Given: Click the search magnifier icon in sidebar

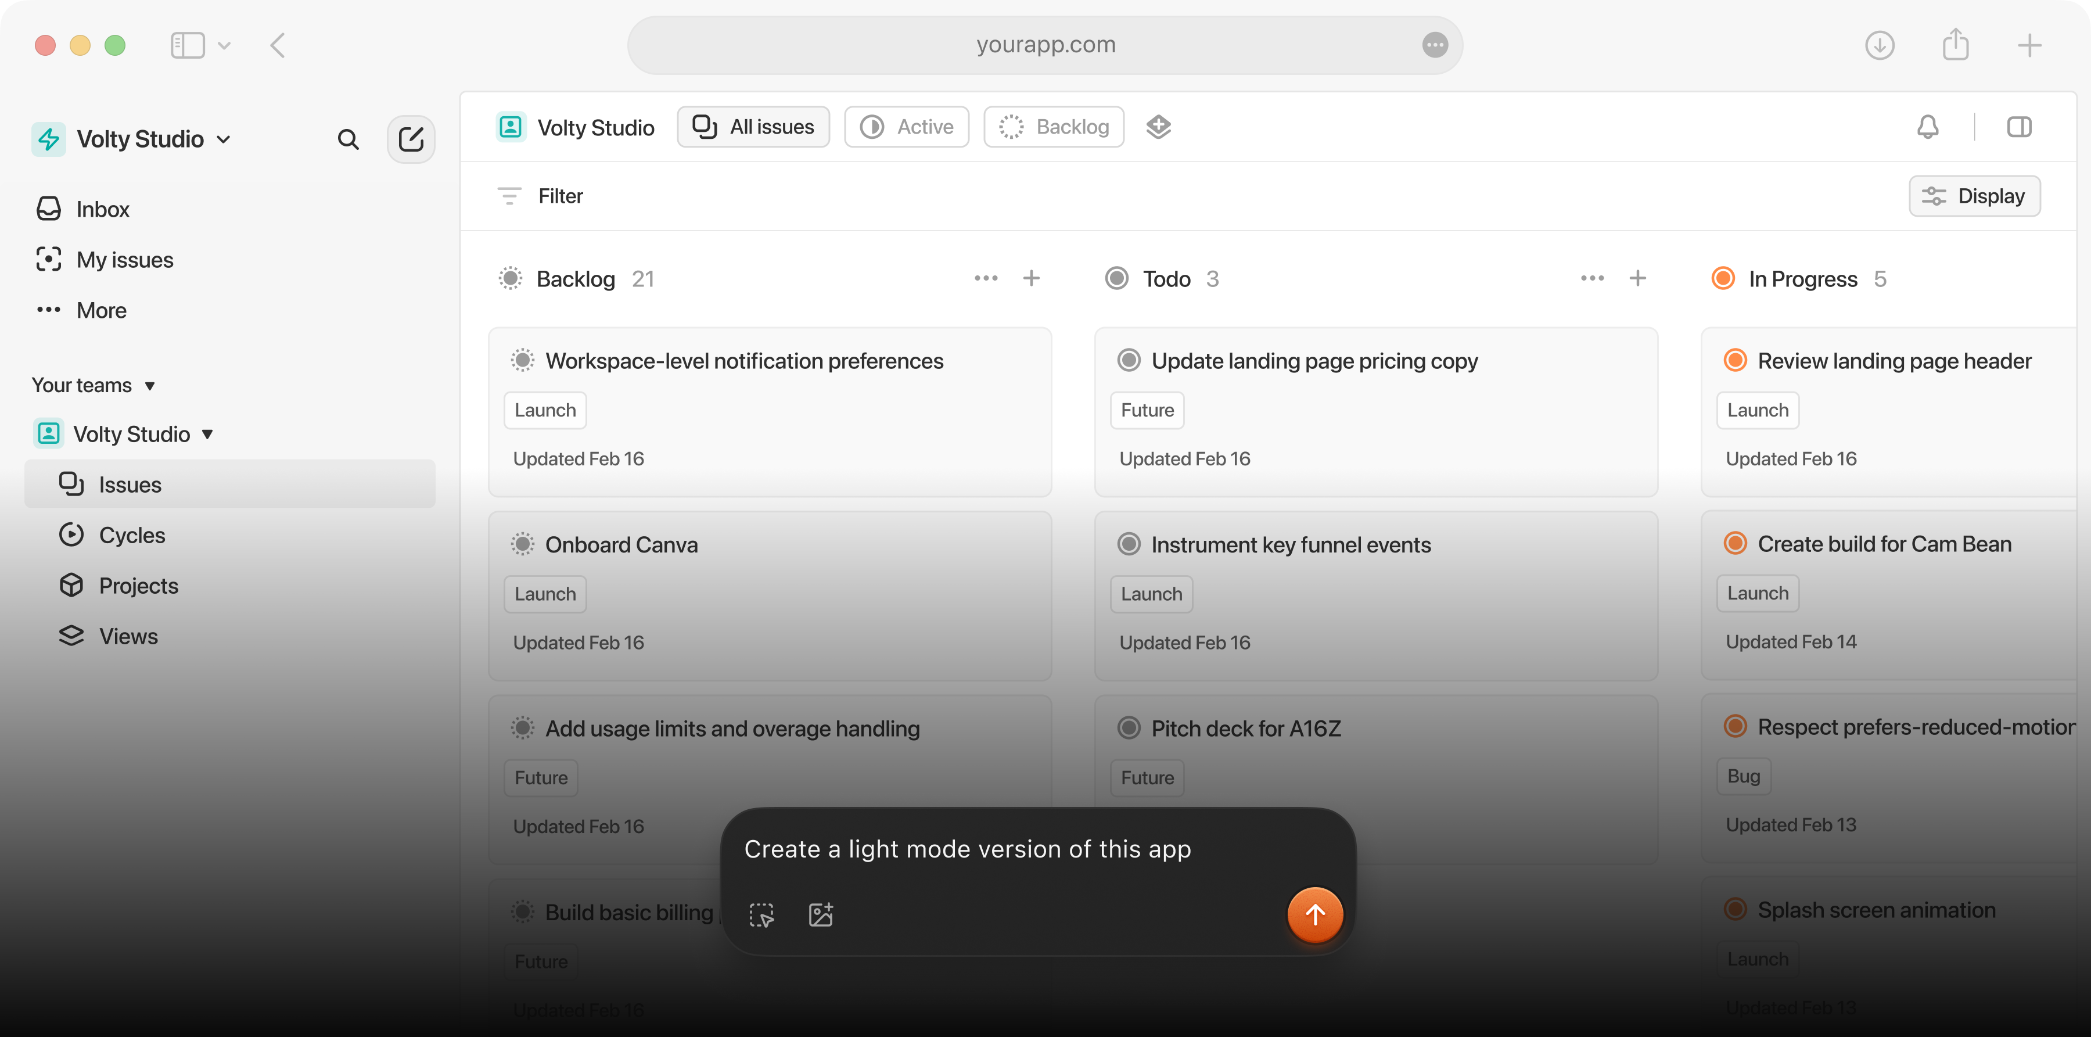Looking at the screenshot, I should coord(347,139).
